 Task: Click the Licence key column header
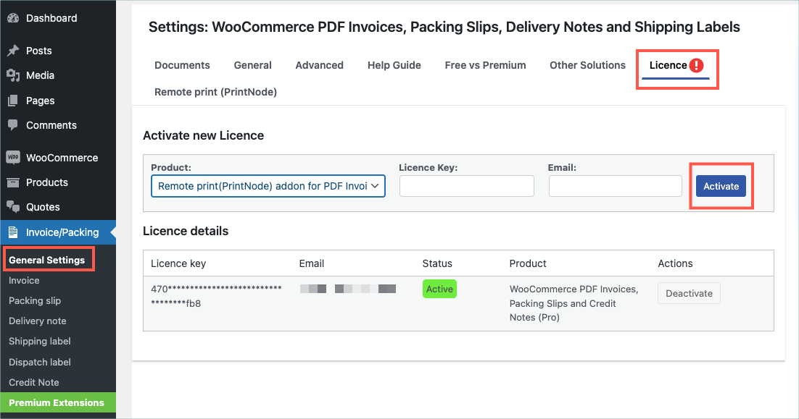178,263
